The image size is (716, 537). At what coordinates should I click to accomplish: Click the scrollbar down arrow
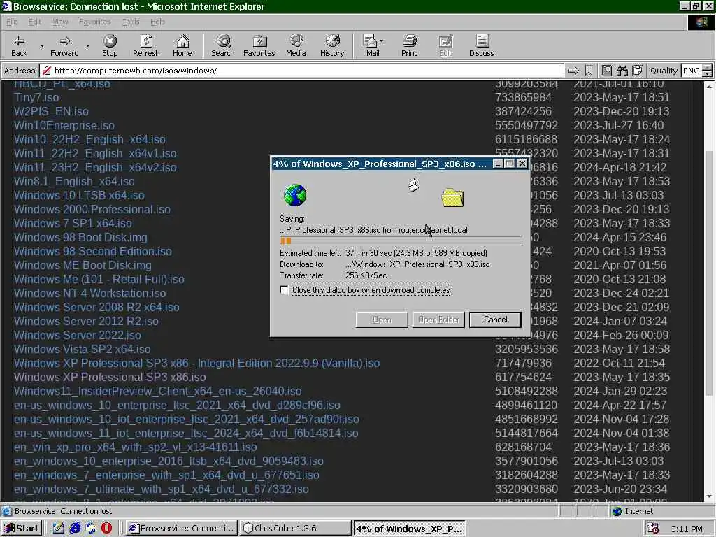pyautogui.click(x=709, y=496)
